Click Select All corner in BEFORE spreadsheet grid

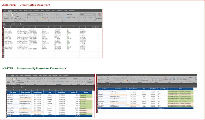click(x=3, y=27)
